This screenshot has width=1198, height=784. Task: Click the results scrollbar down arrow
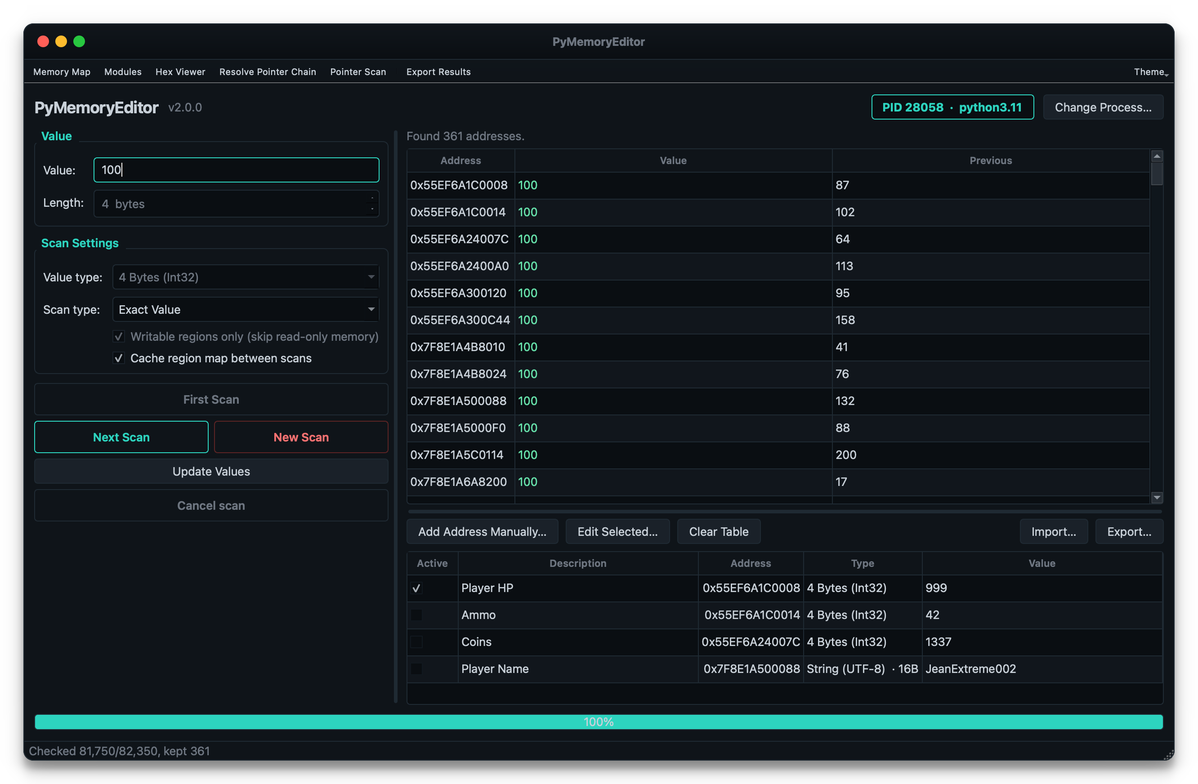[x=1157, y=497]
